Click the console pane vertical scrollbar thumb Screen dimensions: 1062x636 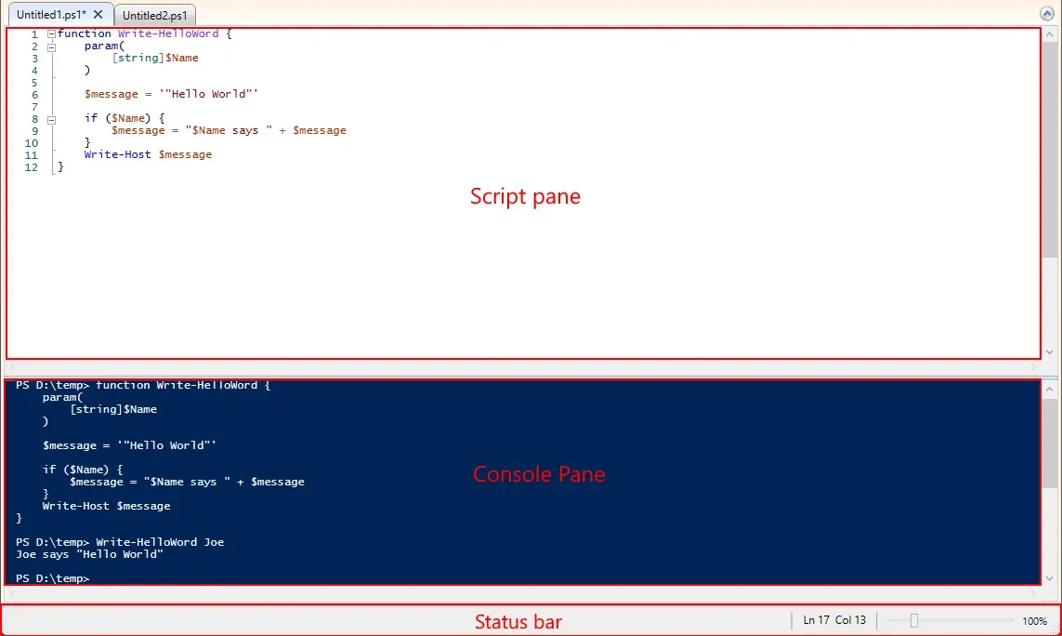point(1049,443)
